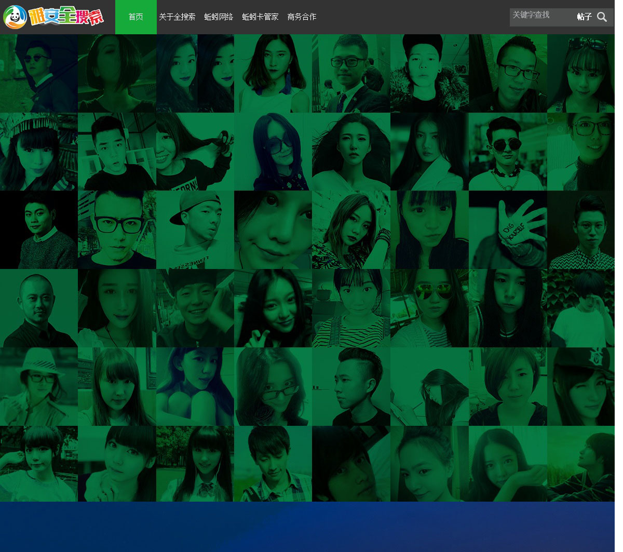Select 蚯蚓卡管家 in navigation
This screenshot has width=623, height=552.
(x=260, y=17)
